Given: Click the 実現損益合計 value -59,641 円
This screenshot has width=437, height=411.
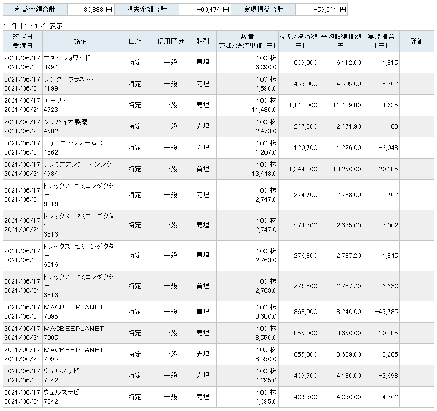Looking at the screenshot, I should (330, 10).
